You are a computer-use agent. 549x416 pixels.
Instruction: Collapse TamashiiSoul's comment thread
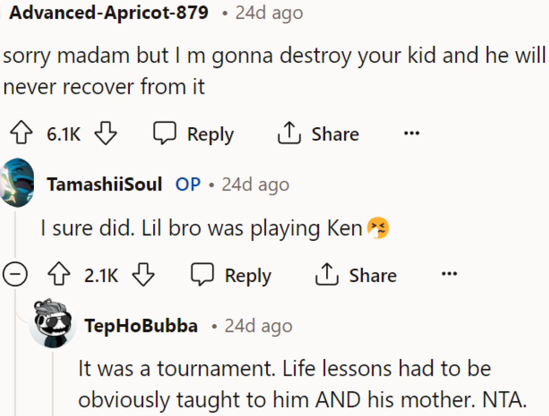tap(15, 274)
